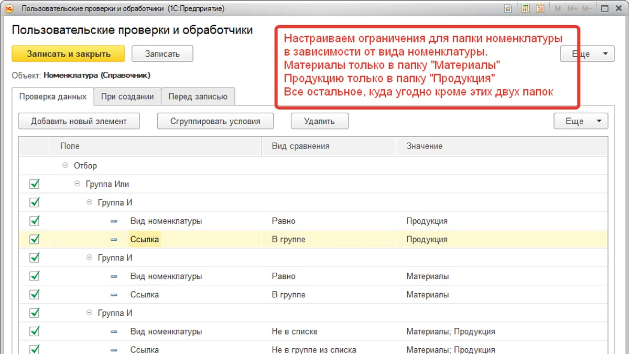Screen dimensions: 629x354
Task: Select the highlighted Ссылка field cell
Action: tap(145, 240)
